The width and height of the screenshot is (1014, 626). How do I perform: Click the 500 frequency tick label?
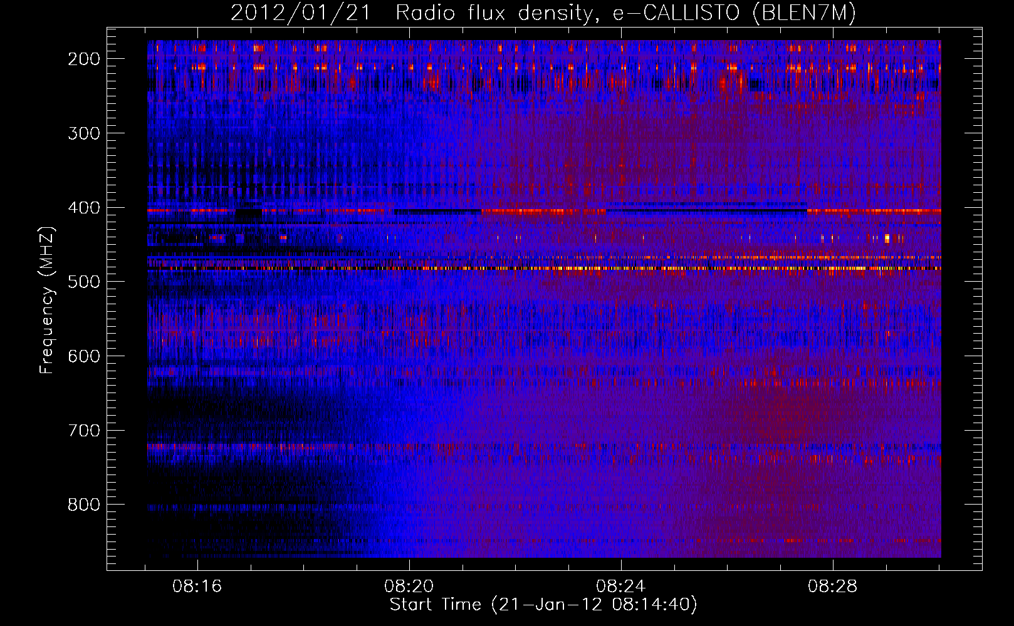[x=84, y=282]
